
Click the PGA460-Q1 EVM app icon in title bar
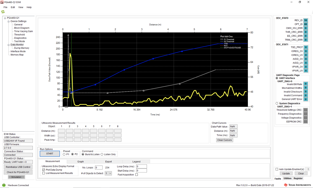pyautogui.click(x=3, y=2)
